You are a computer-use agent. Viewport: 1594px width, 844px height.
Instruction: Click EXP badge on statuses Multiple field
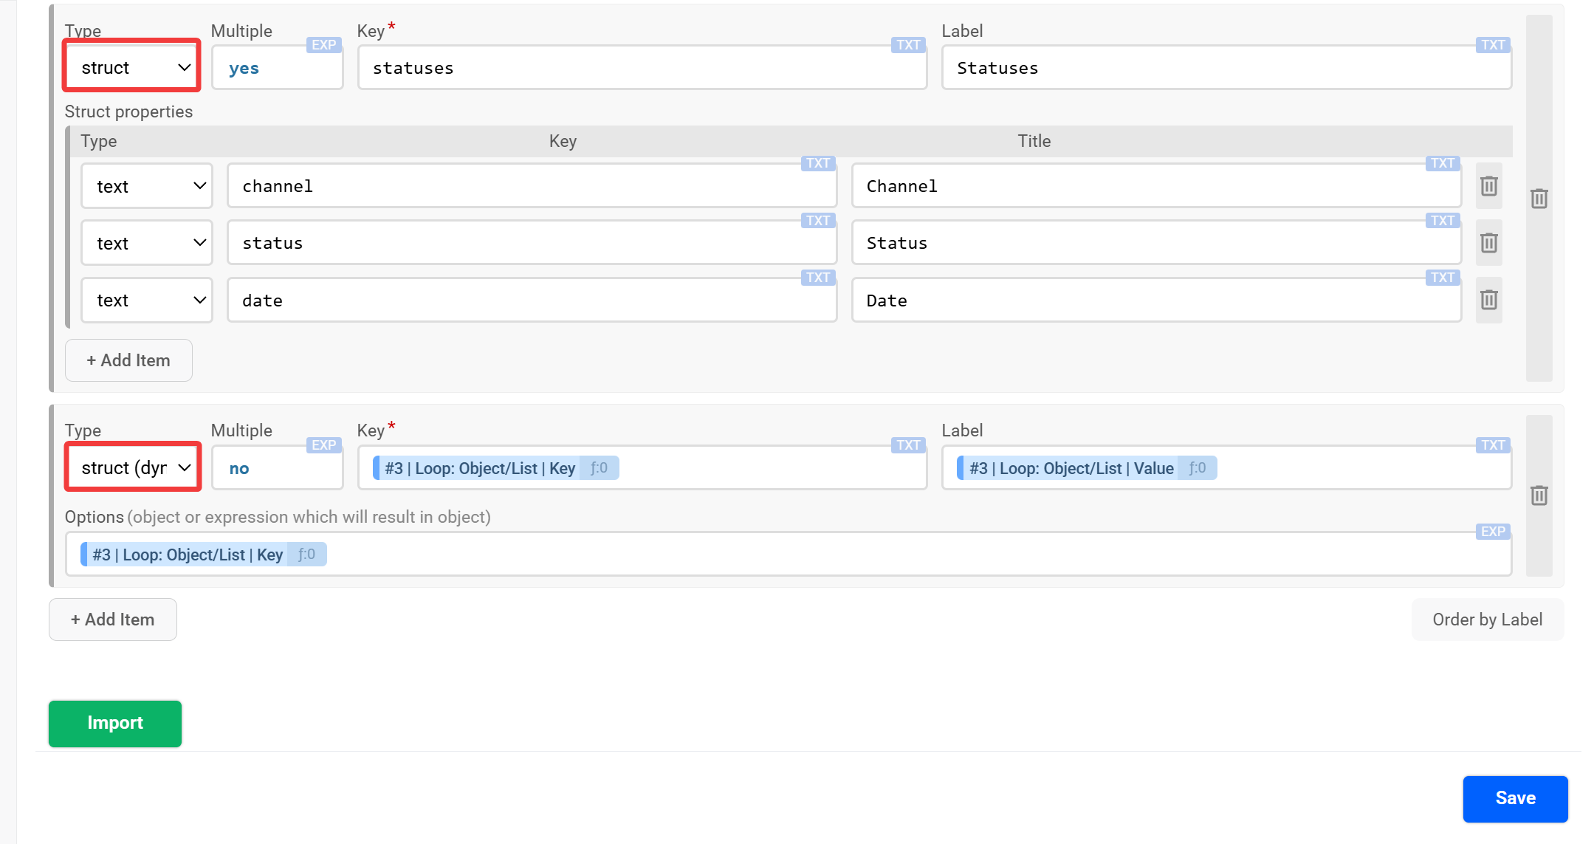pyautogui.click(x=323, y=45)
